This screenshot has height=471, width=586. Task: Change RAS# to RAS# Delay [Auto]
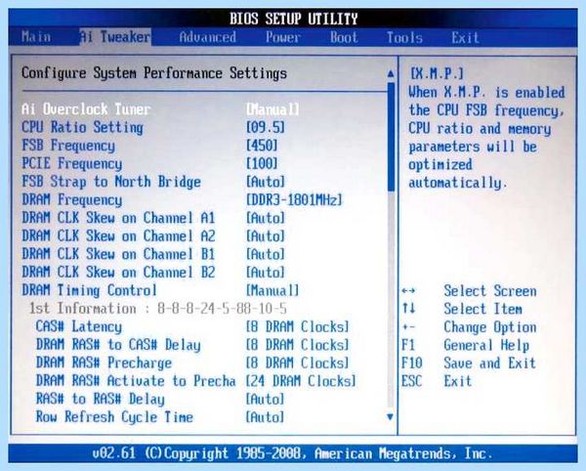point(265,399)
